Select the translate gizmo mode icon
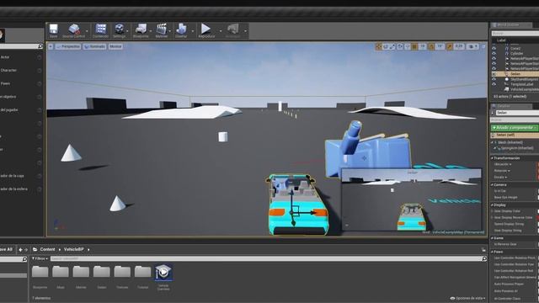539x303 pixels. 378,46
